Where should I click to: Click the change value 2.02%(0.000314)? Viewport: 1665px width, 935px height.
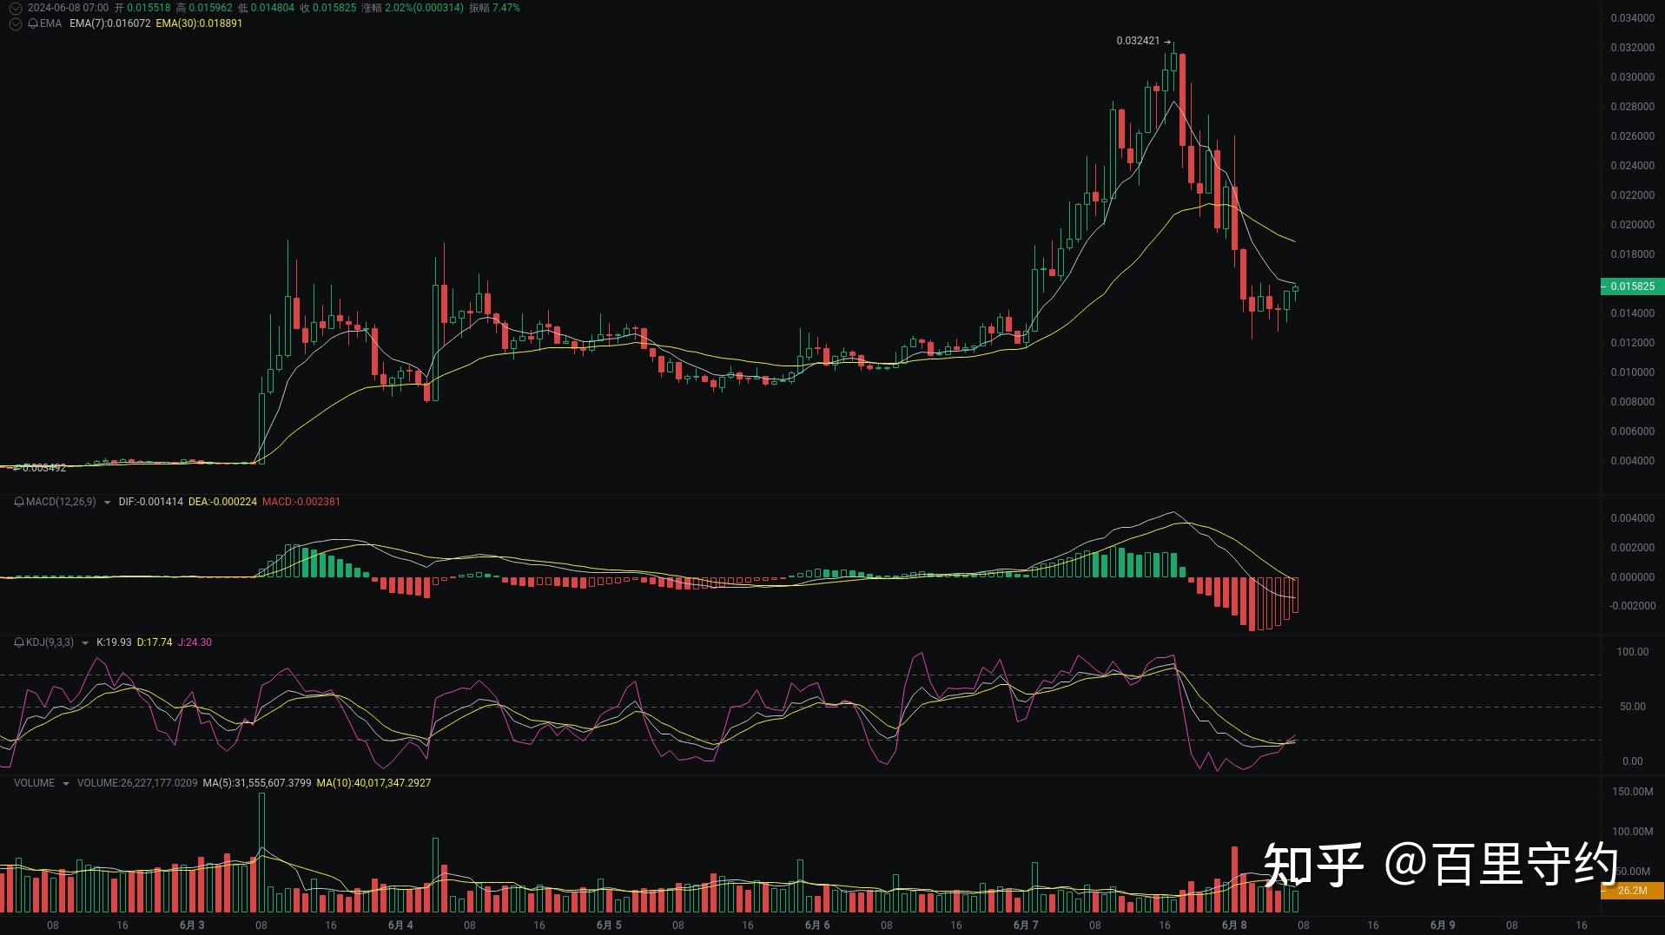coord(424,8)
